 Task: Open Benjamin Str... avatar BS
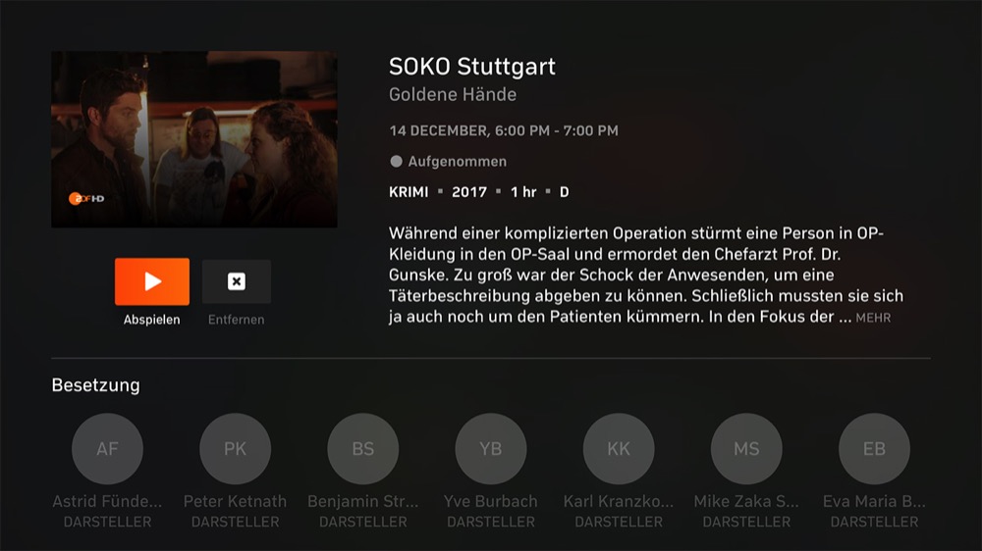362,448
